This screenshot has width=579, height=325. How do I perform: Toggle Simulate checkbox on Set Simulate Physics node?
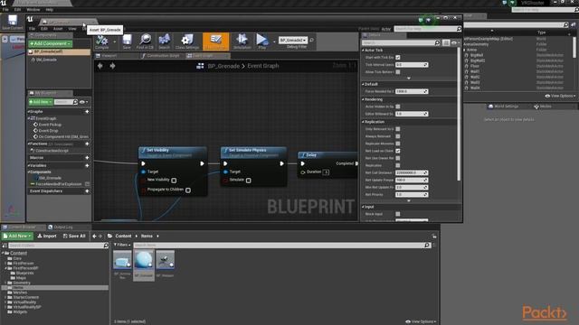[x=249, y=181]
